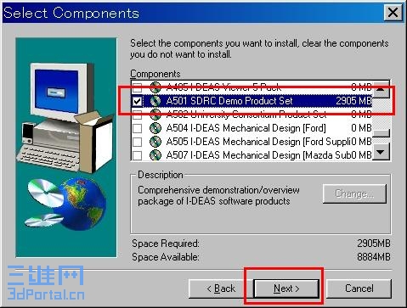The image size is (407, 308).
Task: Click the CD icon for A405 I-DEAS Viewer 5 Pack
Action: [155, 87]
